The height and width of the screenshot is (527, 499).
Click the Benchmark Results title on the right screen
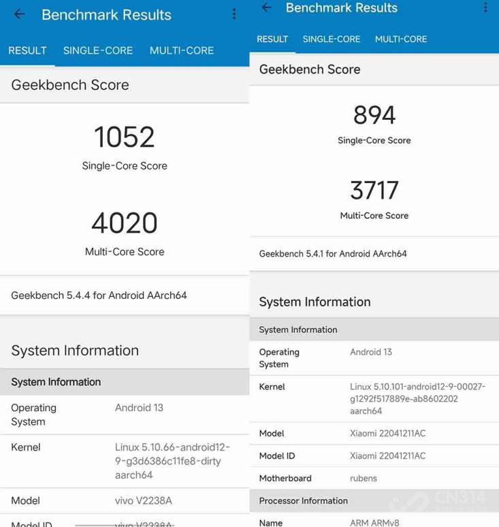(342, 7)
